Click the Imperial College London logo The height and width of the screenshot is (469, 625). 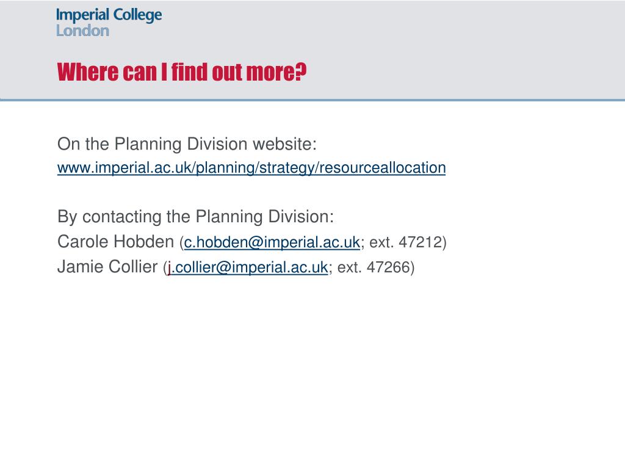[x=109, y=23]
